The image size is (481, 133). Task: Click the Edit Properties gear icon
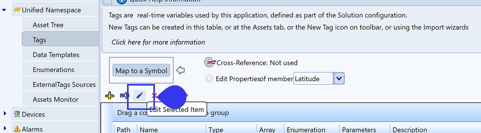pyautogui.click(x=209, y=79)
